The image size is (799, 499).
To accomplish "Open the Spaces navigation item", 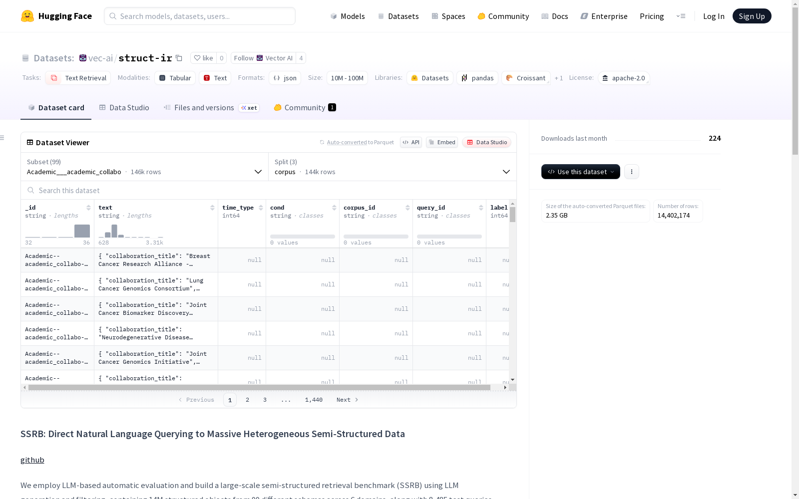I will coord(448,16).
